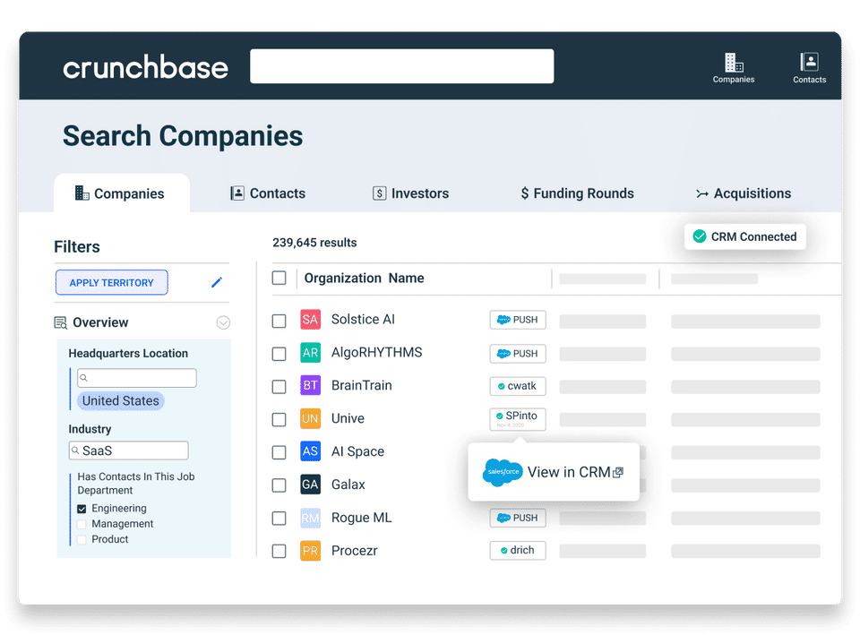
Task: Click the Overview filter section icon
Action: point(60,322)
